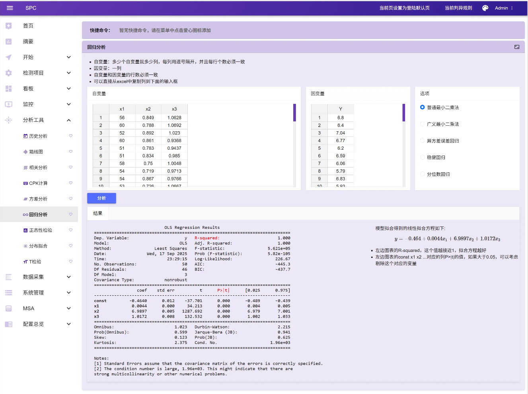Click the 自变量 table scrollbar
Image resolution: width=528 pixels, height=394 pixels.
(x=294, y=113)
